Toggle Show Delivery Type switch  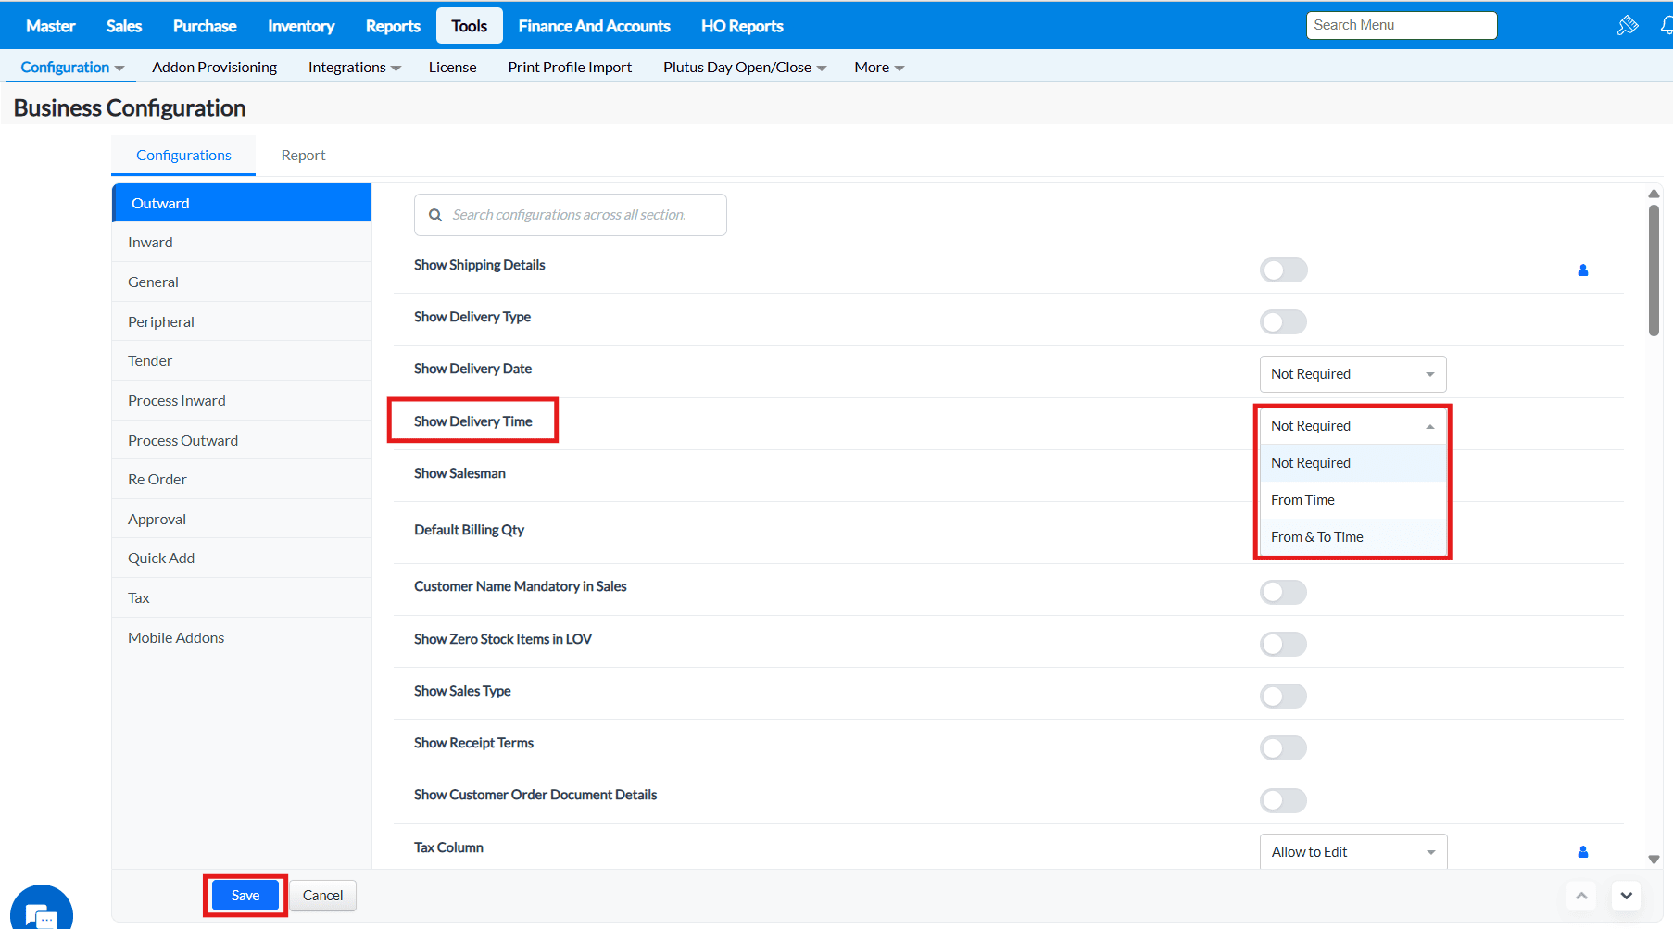point(1284,322)
